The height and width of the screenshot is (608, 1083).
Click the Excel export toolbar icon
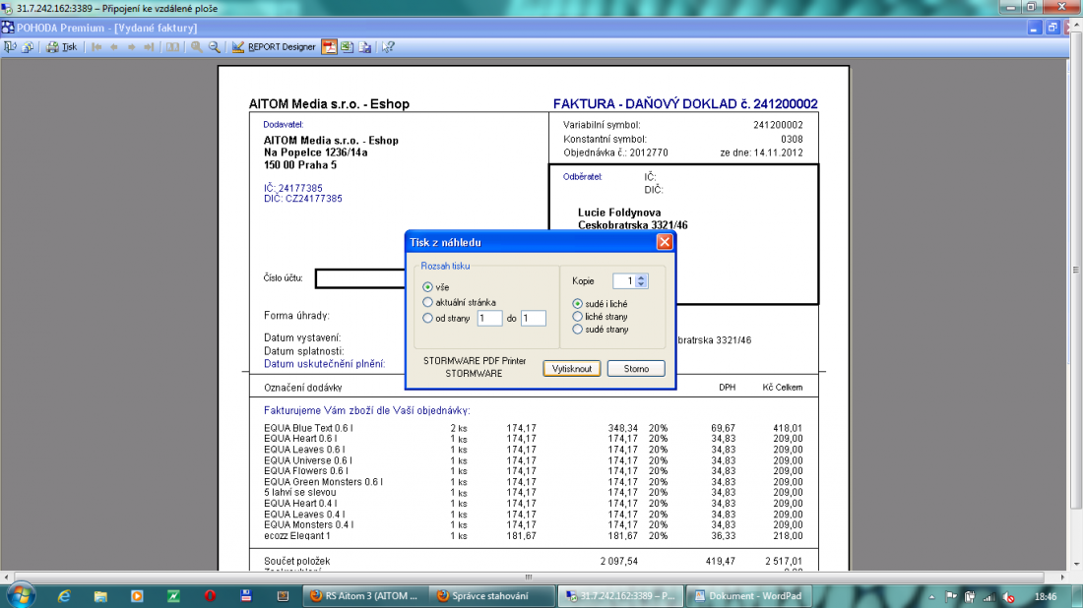click(347, 46)
